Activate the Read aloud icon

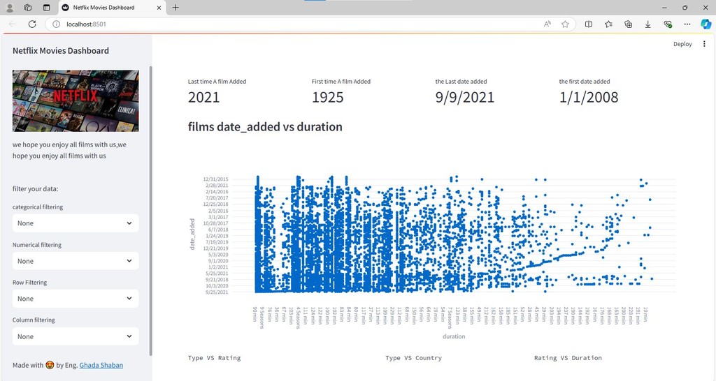pos(547,24)
